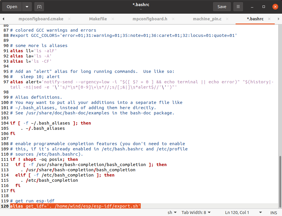Click the Save button
The width and height of the screenshot is (282, 216).
222,7
